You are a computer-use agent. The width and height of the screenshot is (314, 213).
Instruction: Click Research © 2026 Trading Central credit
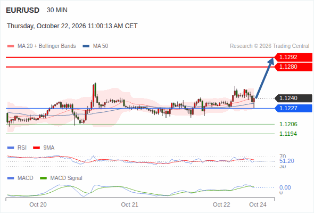point(269,46)
